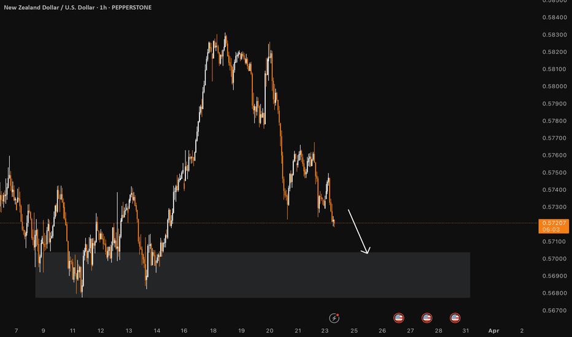
Task: Open the US flag event icon between dates 26 and 27
Action: click(399, 318)
